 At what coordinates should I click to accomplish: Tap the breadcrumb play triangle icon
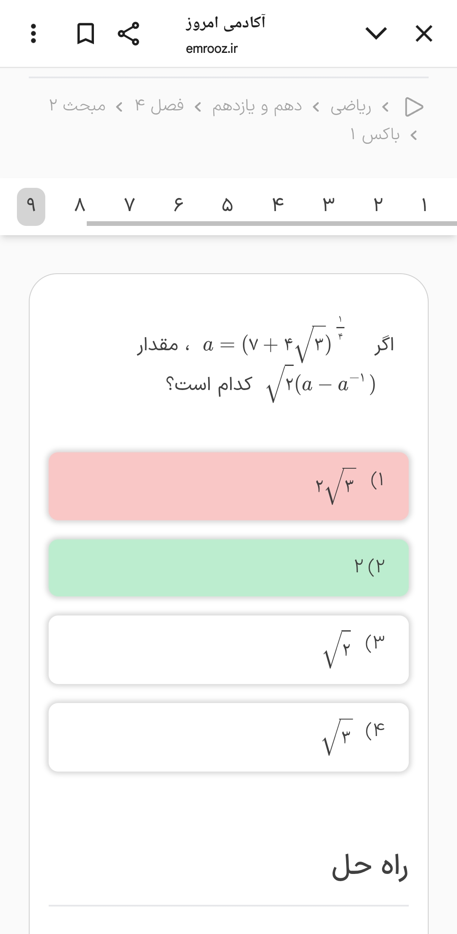click(x=414, y=107)
